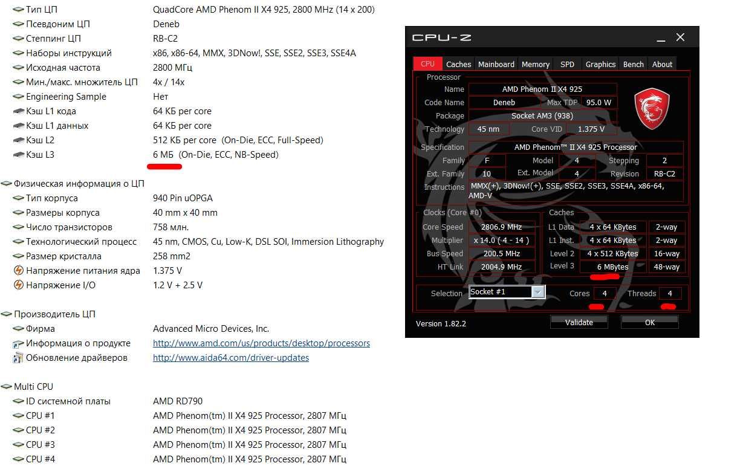Click the lightning icon beside Напряжение I/O
This screenshot has width=743, height=469.
[x=18, y=285]
